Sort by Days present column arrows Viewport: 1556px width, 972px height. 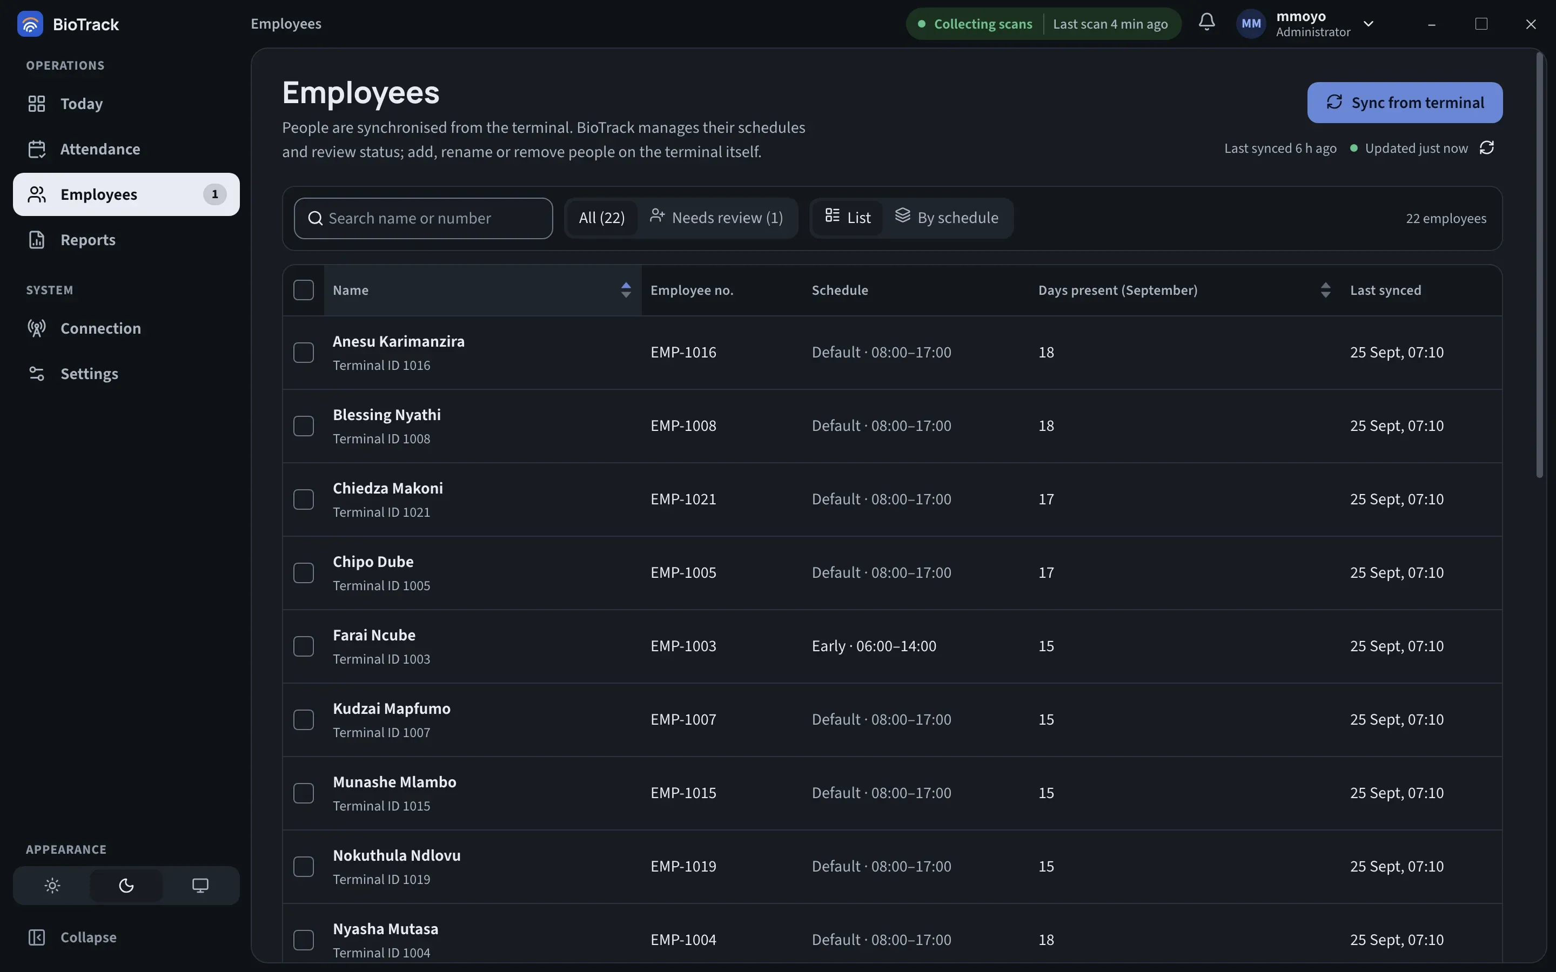pos(1325,290)
